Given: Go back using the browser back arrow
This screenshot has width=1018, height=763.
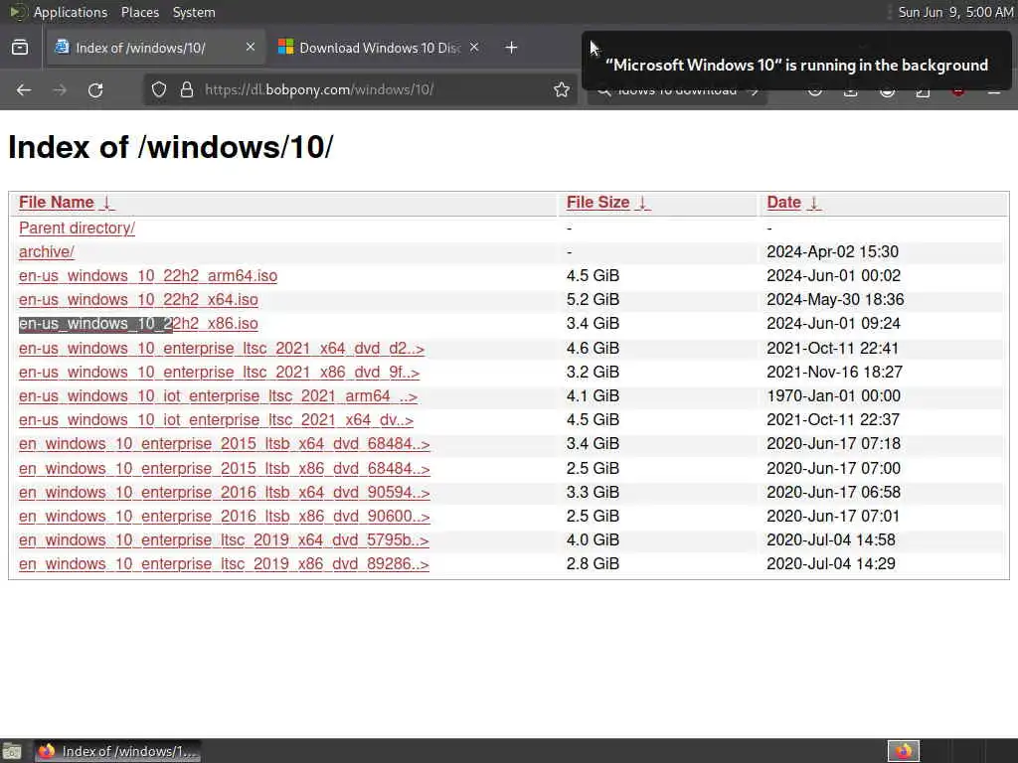Looking at the screenshot, I should coord(24,90).
